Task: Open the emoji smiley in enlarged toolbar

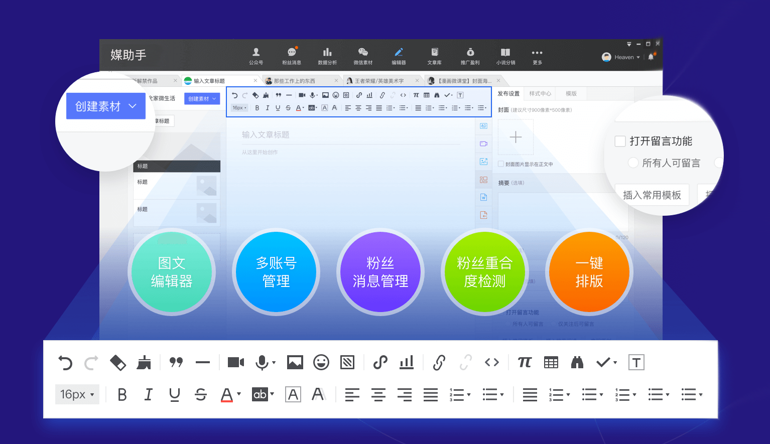Action: (x=321, y=362)
